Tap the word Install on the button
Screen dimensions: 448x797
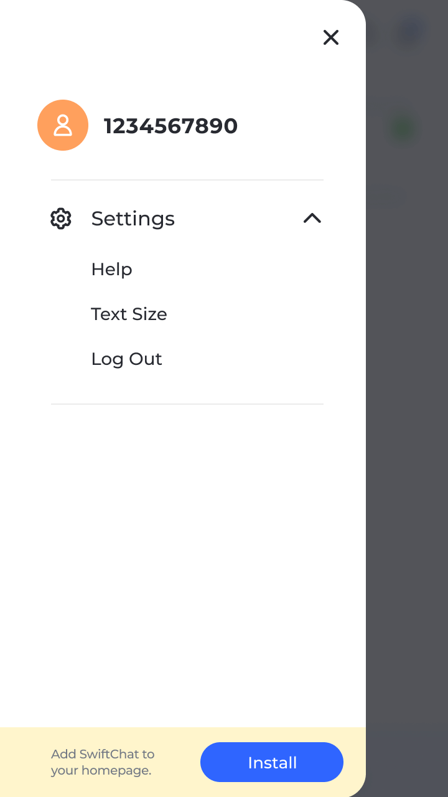pyautogui.click(x=272, y=762)
